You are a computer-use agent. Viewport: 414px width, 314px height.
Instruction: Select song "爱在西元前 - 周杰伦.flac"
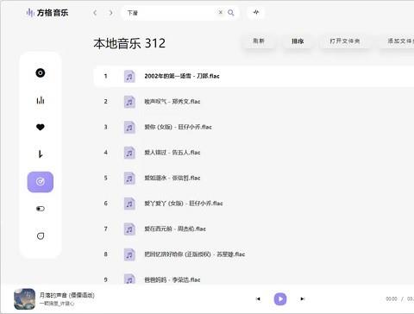pyautogui.click(x=254, y=229)
